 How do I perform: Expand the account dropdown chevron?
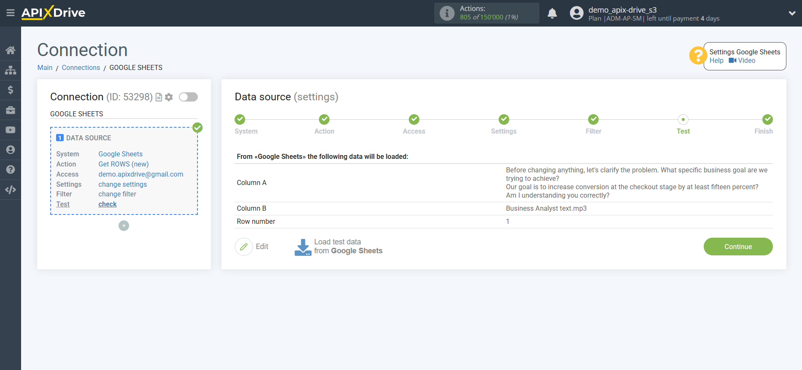[792, 13]
